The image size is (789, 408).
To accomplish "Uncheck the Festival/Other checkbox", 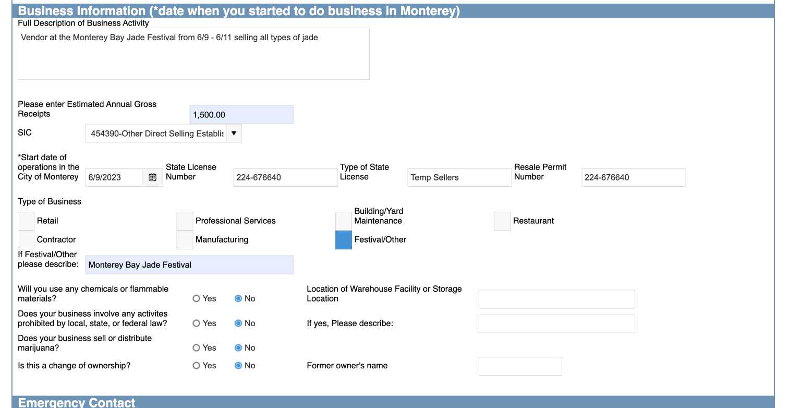I will 343,240.
